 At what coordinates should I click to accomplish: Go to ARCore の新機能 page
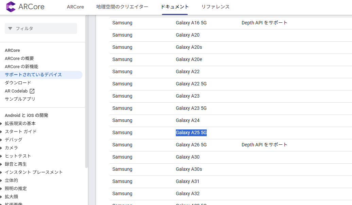point(21,66)
